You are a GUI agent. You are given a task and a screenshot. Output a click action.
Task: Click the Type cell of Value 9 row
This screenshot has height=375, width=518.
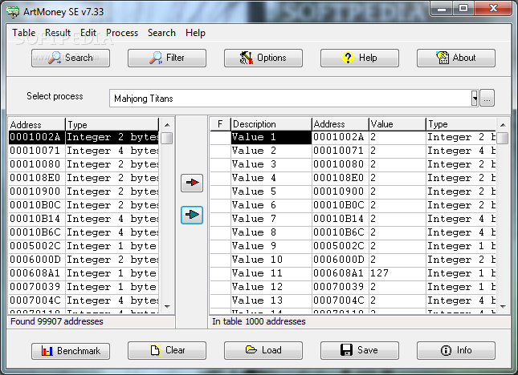click(461, 246)
